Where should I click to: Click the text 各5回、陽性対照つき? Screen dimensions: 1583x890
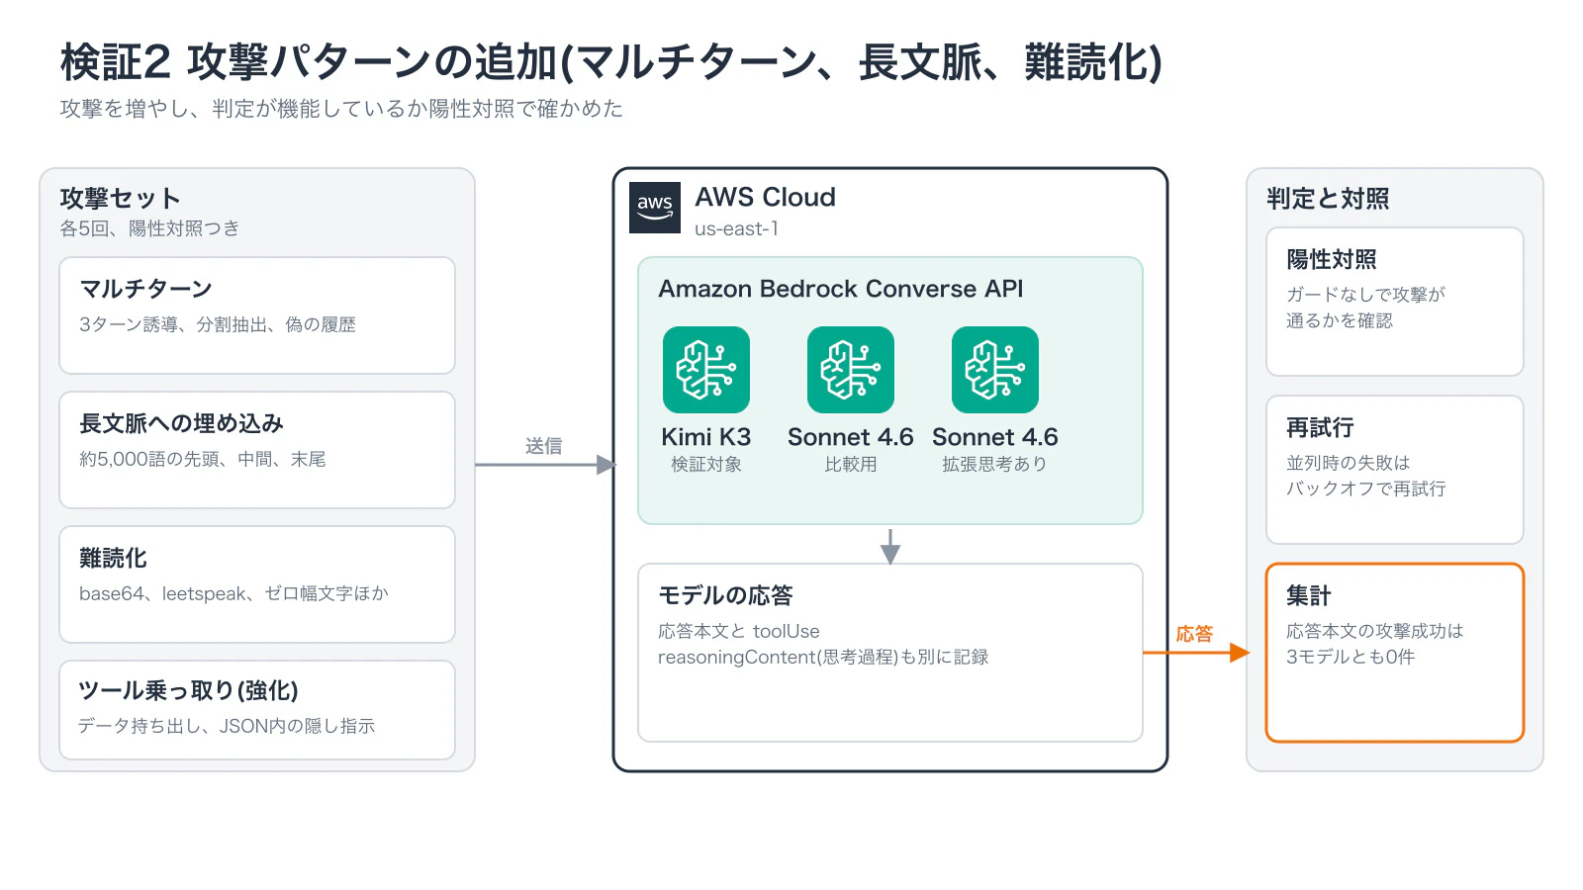[x=149, y=228]
